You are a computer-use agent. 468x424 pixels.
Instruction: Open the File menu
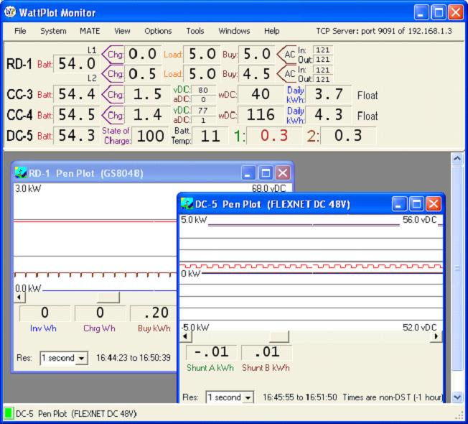(x=20, y=31)
